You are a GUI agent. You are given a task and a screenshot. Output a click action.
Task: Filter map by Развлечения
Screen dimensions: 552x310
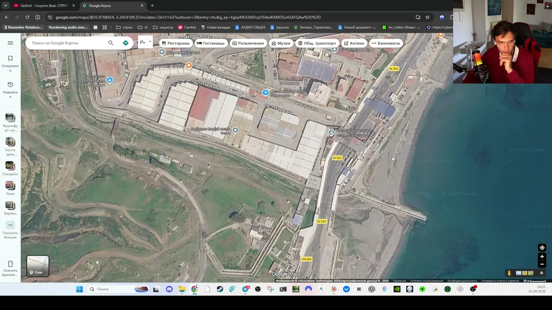click(x=248, y=43)
